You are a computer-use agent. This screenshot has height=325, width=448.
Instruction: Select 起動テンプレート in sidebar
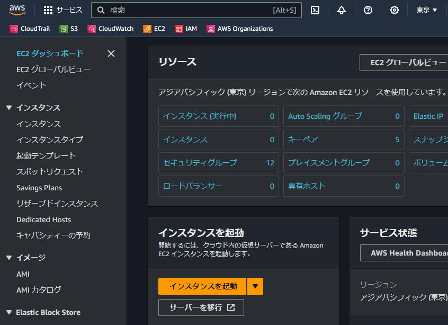pos(46,156)
